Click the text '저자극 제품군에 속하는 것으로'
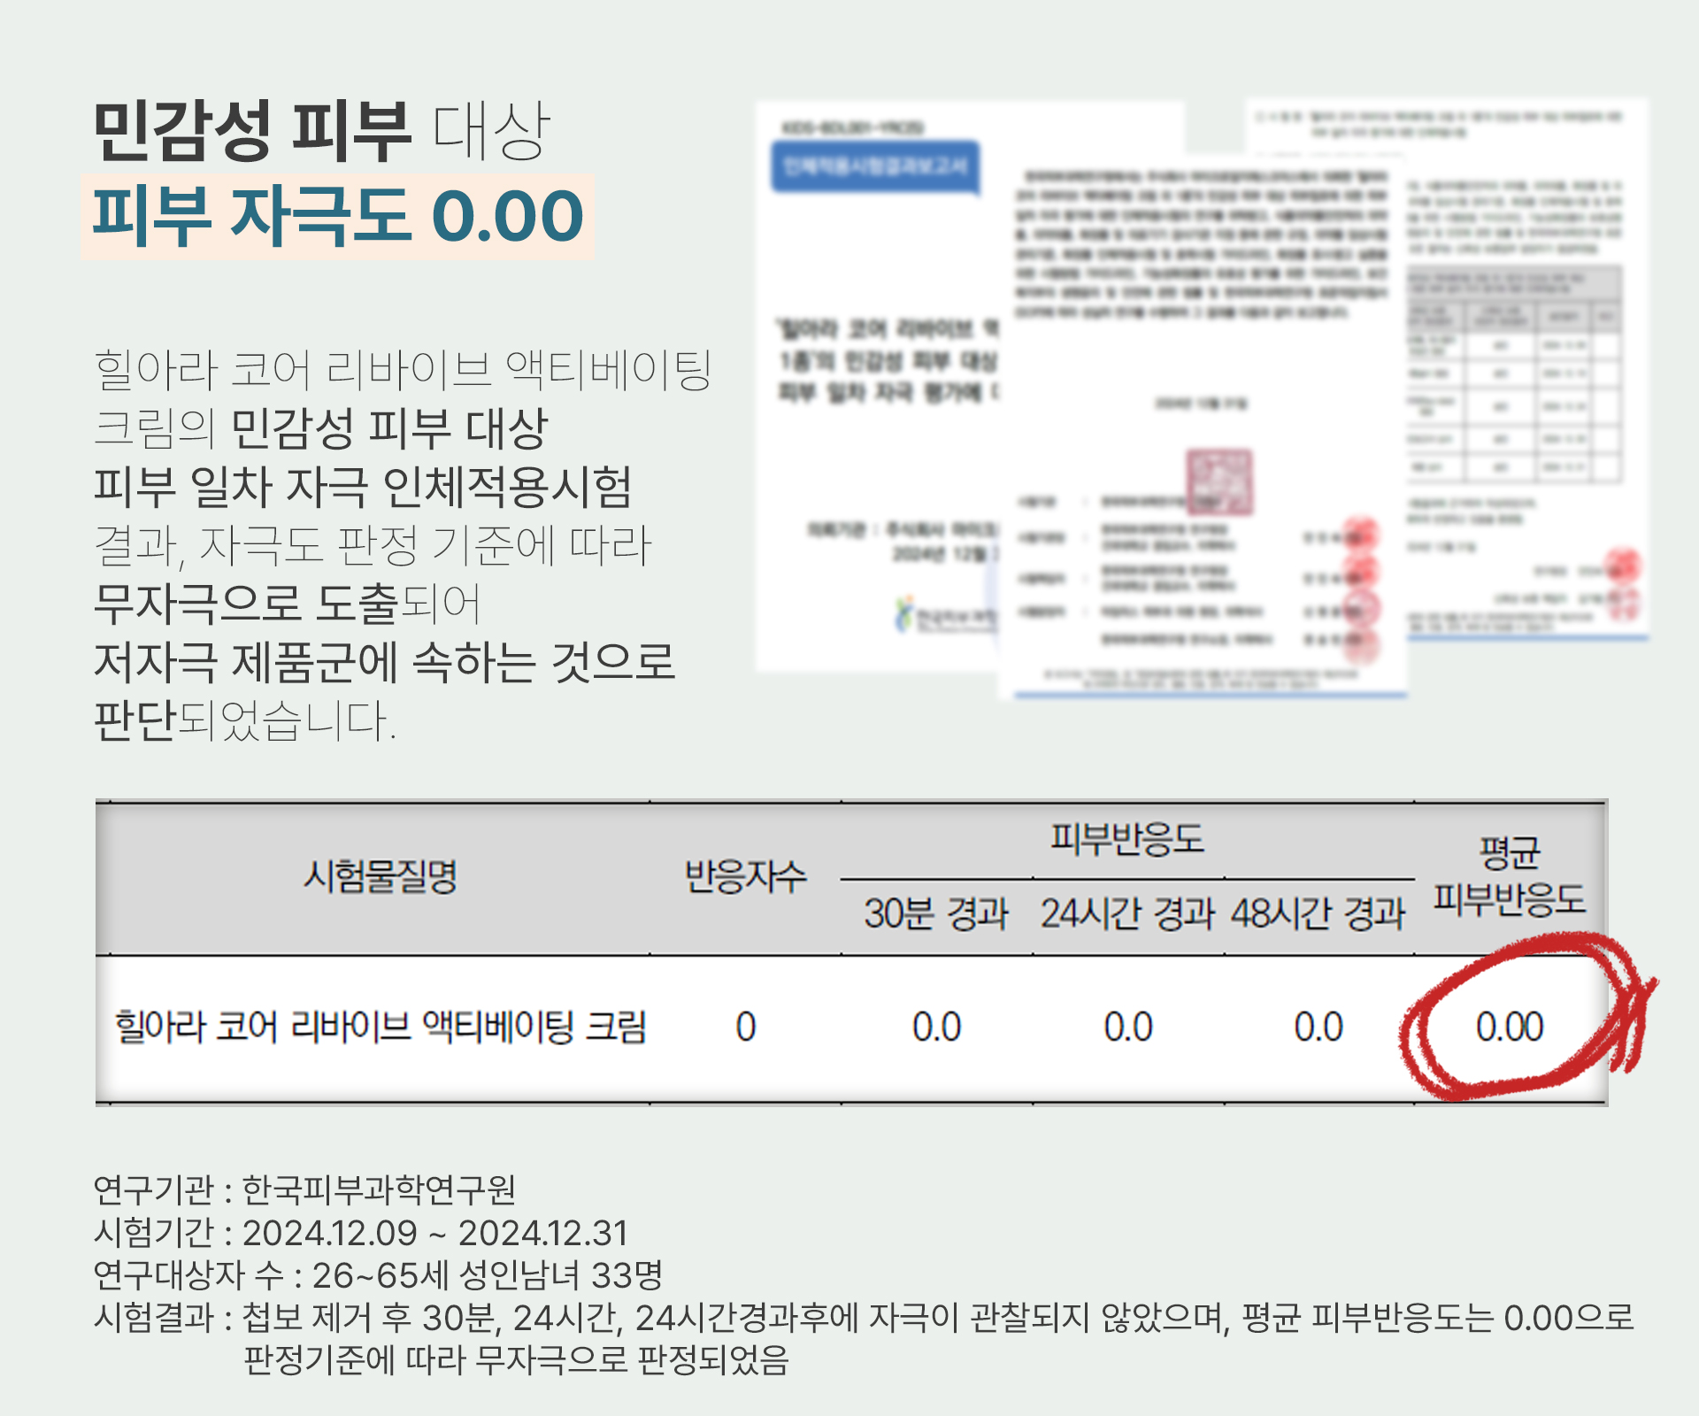Screen dimensions: 1699x1416 point(385,662)
